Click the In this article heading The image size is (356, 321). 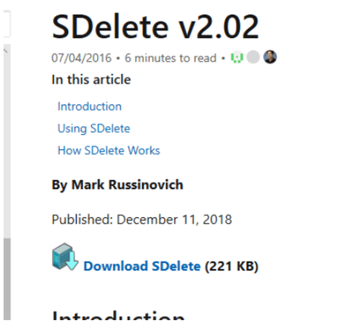pos(91,80)
